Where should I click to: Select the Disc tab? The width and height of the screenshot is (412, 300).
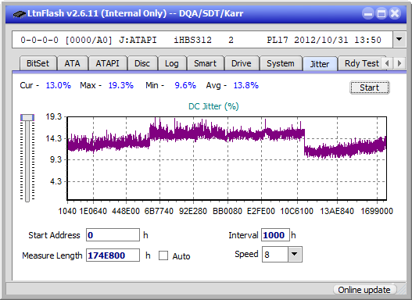coord(142,63)
